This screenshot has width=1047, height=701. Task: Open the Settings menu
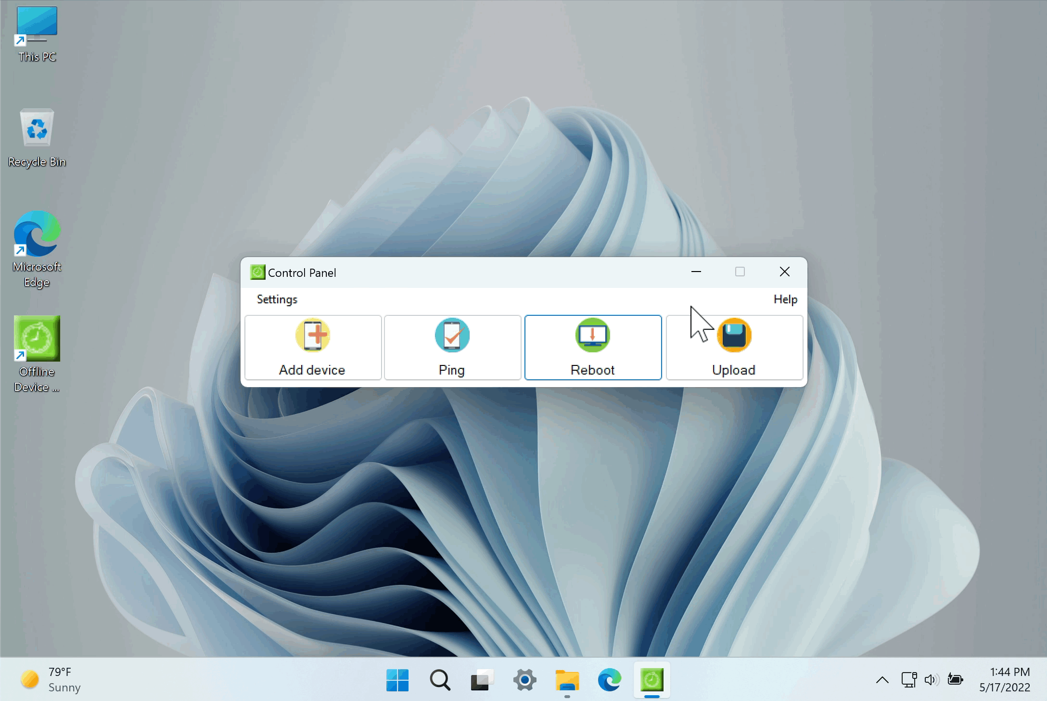277,299
